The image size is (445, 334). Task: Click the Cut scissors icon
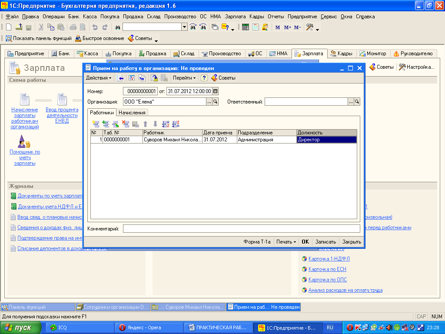pyautogui.click(x=41, y=27)
